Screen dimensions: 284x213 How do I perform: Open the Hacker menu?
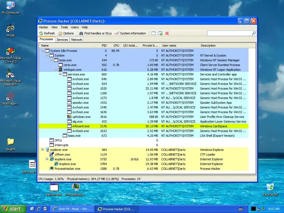pyautogui.click(x=44, y=27)
